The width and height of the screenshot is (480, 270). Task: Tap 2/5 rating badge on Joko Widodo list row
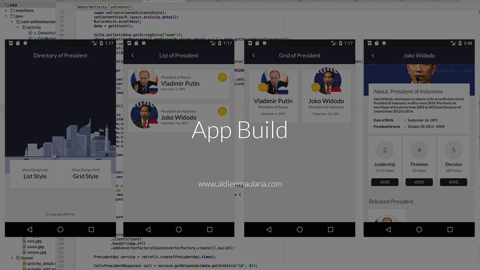[222, 111]
